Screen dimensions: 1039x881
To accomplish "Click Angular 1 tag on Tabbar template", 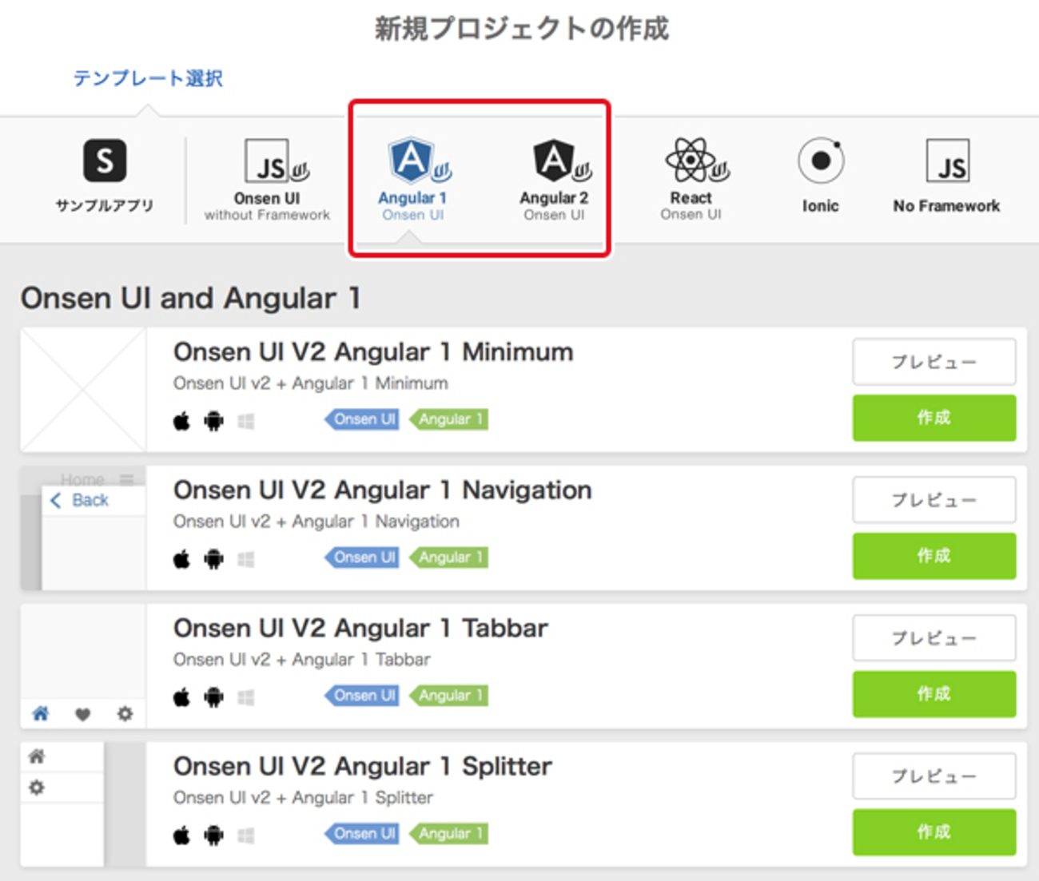I will tap(450, 696).
